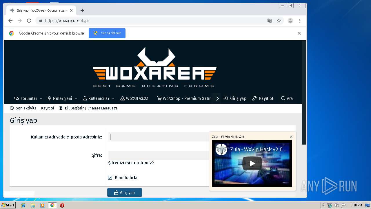Screen dimensions: 371x209
Task: Click the video channel logo icon
Action: pos(221,149)
